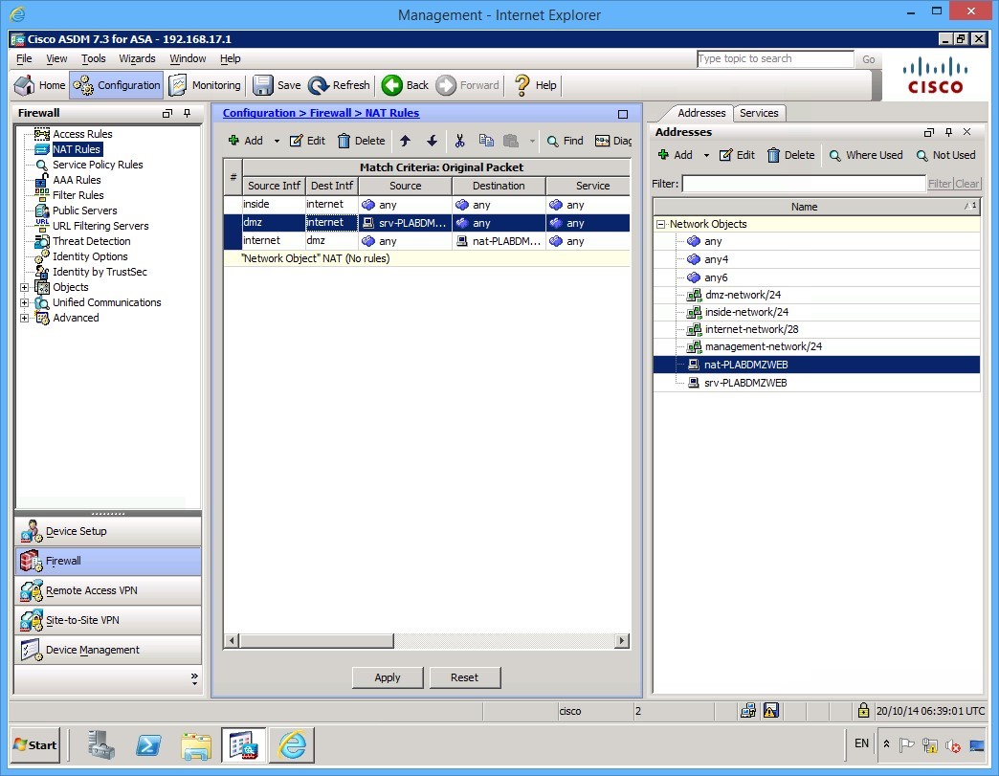The image size is (999, 776).
Task: Refresh the ASDM configuration
Action: (339, 85)
